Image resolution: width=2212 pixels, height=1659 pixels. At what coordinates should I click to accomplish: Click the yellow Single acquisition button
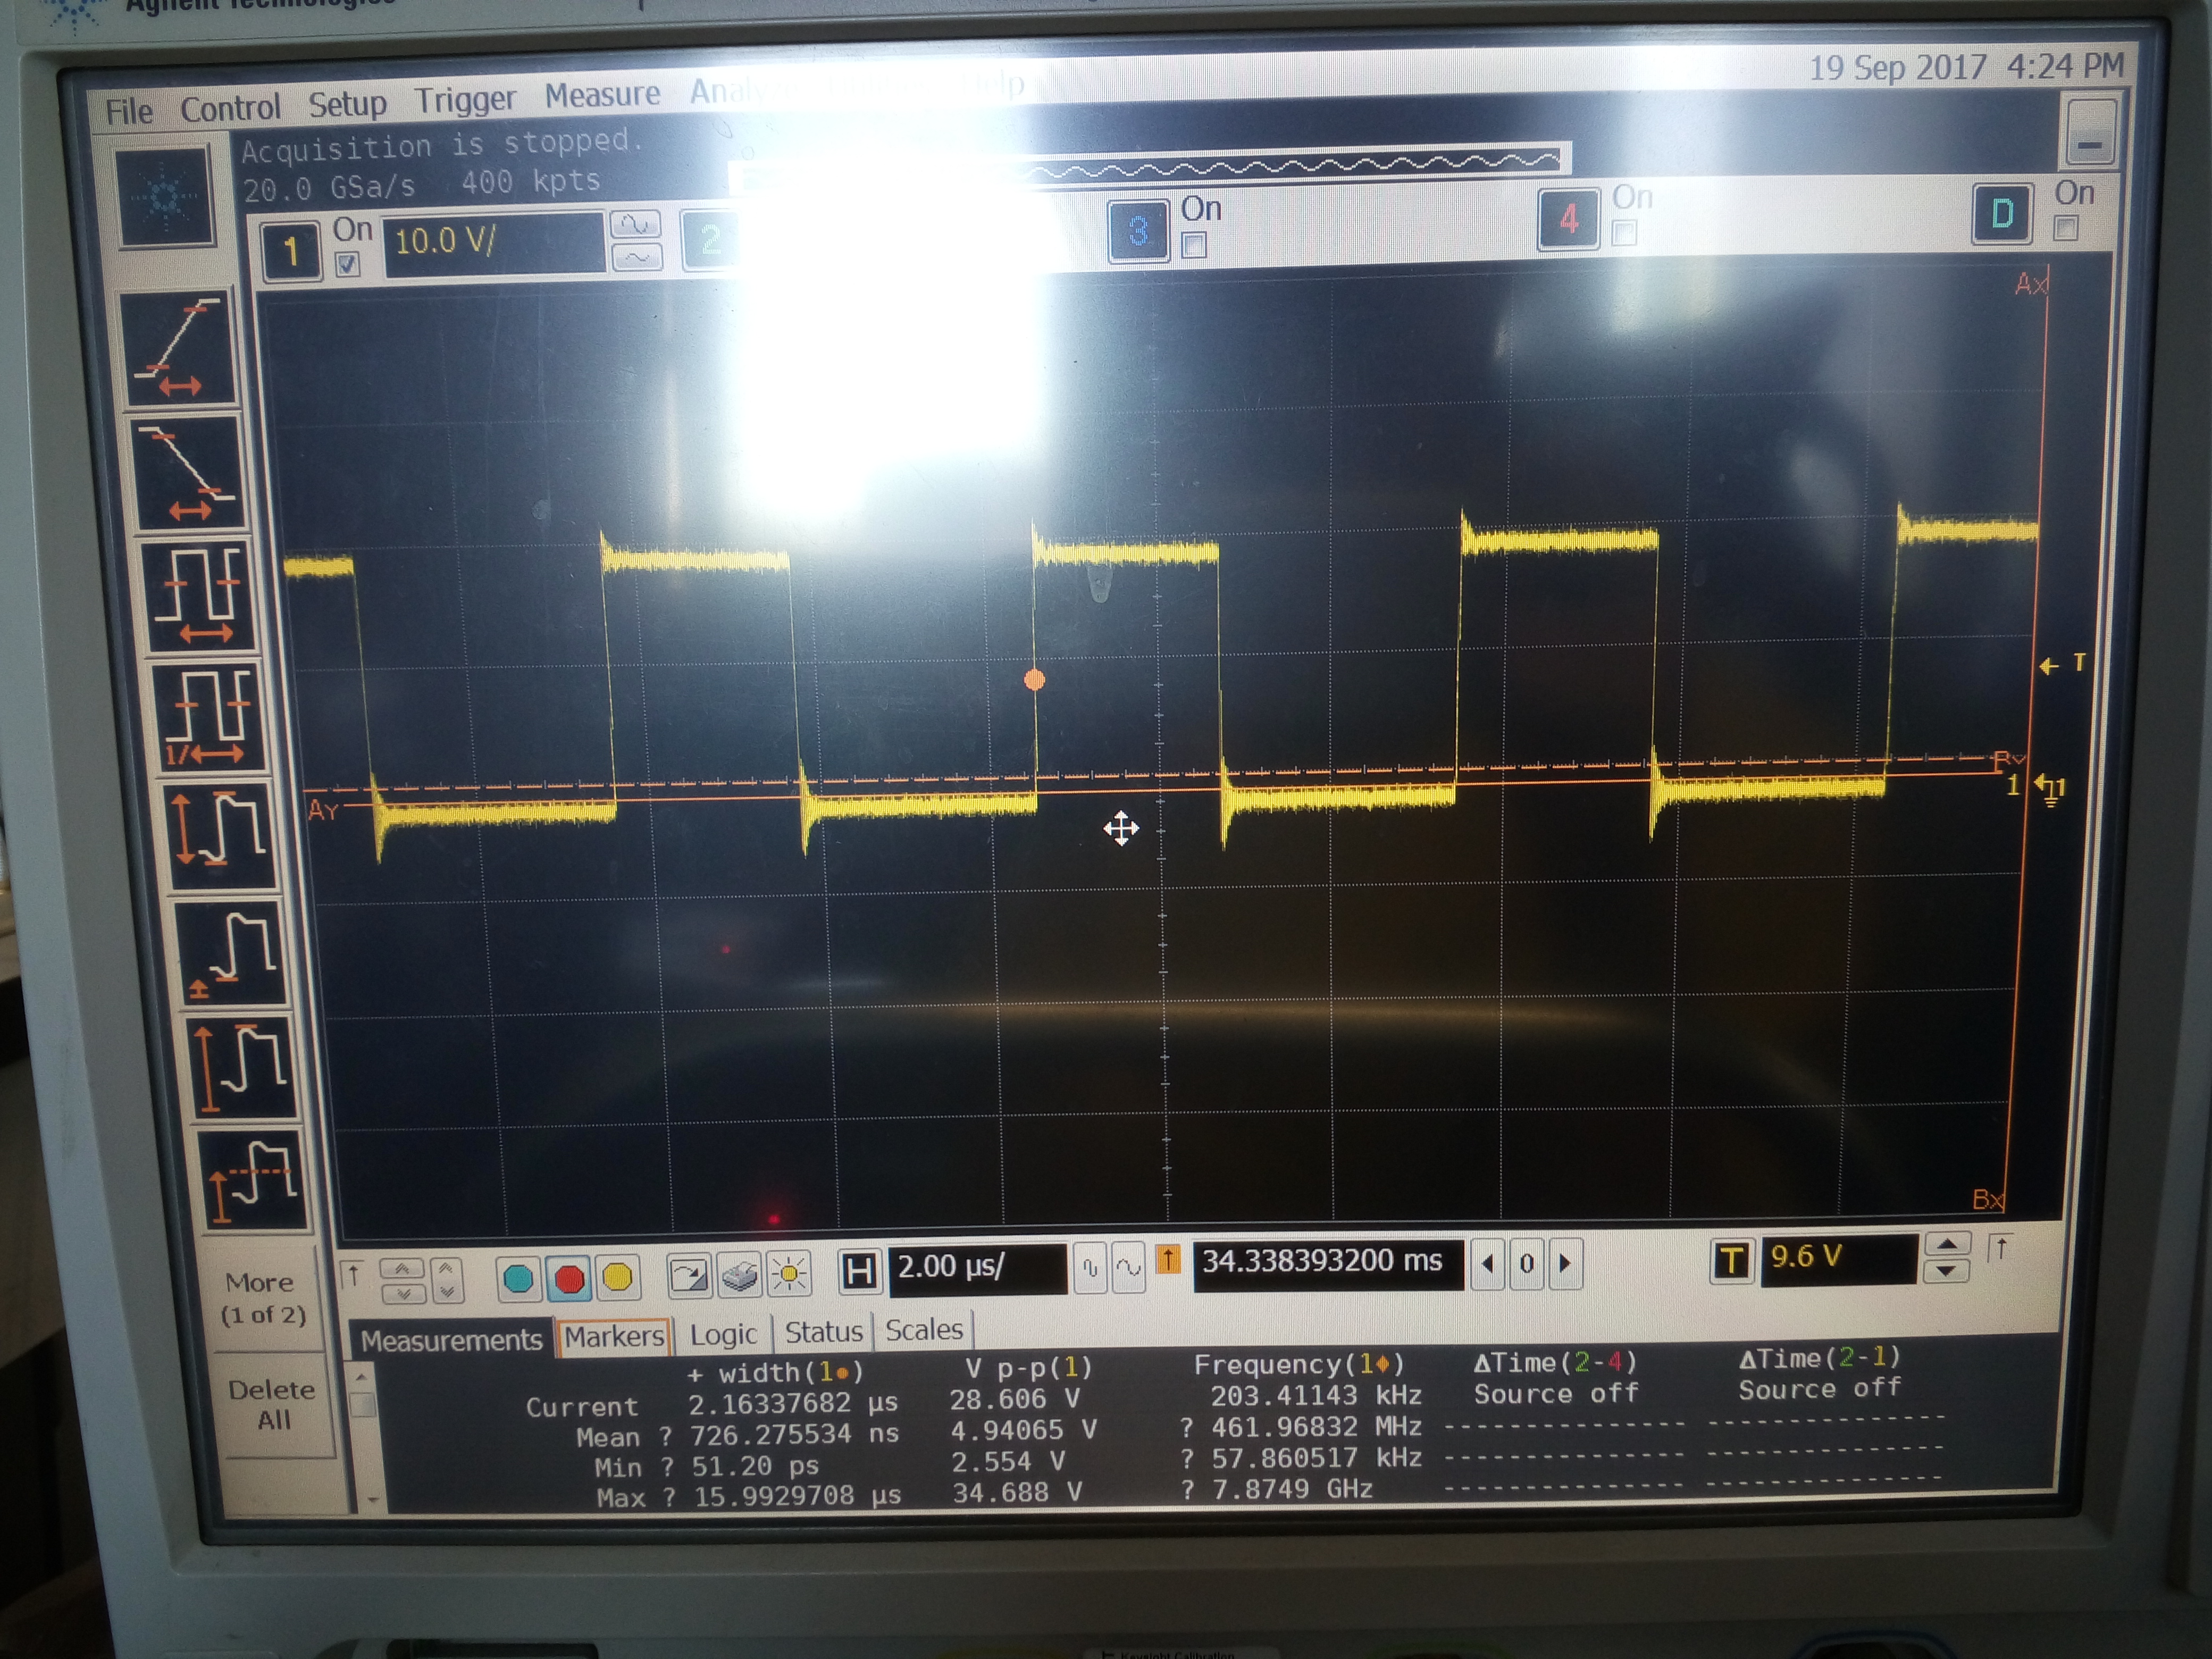tap(618, 1277)
